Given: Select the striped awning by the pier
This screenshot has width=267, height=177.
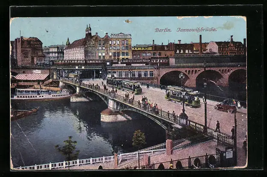Looking at the screenshot, I should click(x=32, y=77).
